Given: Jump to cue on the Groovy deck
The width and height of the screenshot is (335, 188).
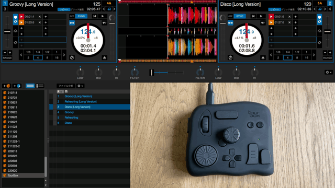Looking at the screenshot, I should click(95, 16).
